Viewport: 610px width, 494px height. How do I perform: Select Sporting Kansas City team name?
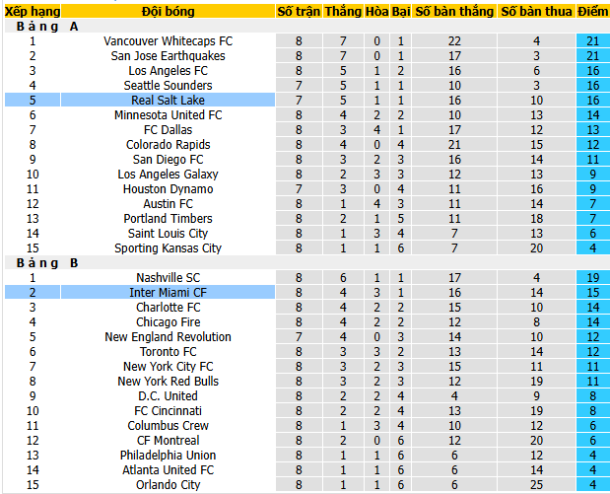(168, 248)
